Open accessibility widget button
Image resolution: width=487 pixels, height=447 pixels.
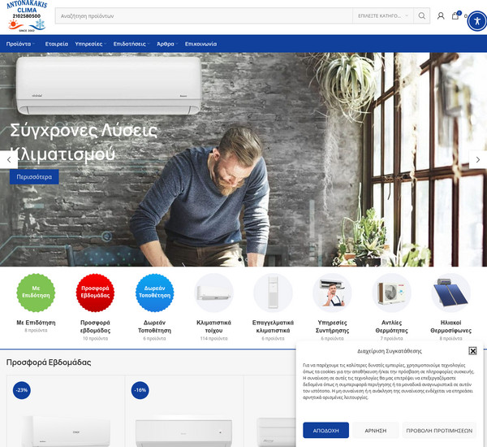[477, 21]
